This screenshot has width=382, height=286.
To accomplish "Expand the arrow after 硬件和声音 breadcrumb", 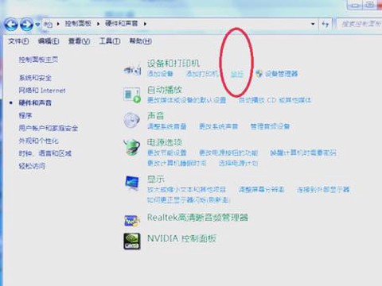I will (x=145, y=24).
